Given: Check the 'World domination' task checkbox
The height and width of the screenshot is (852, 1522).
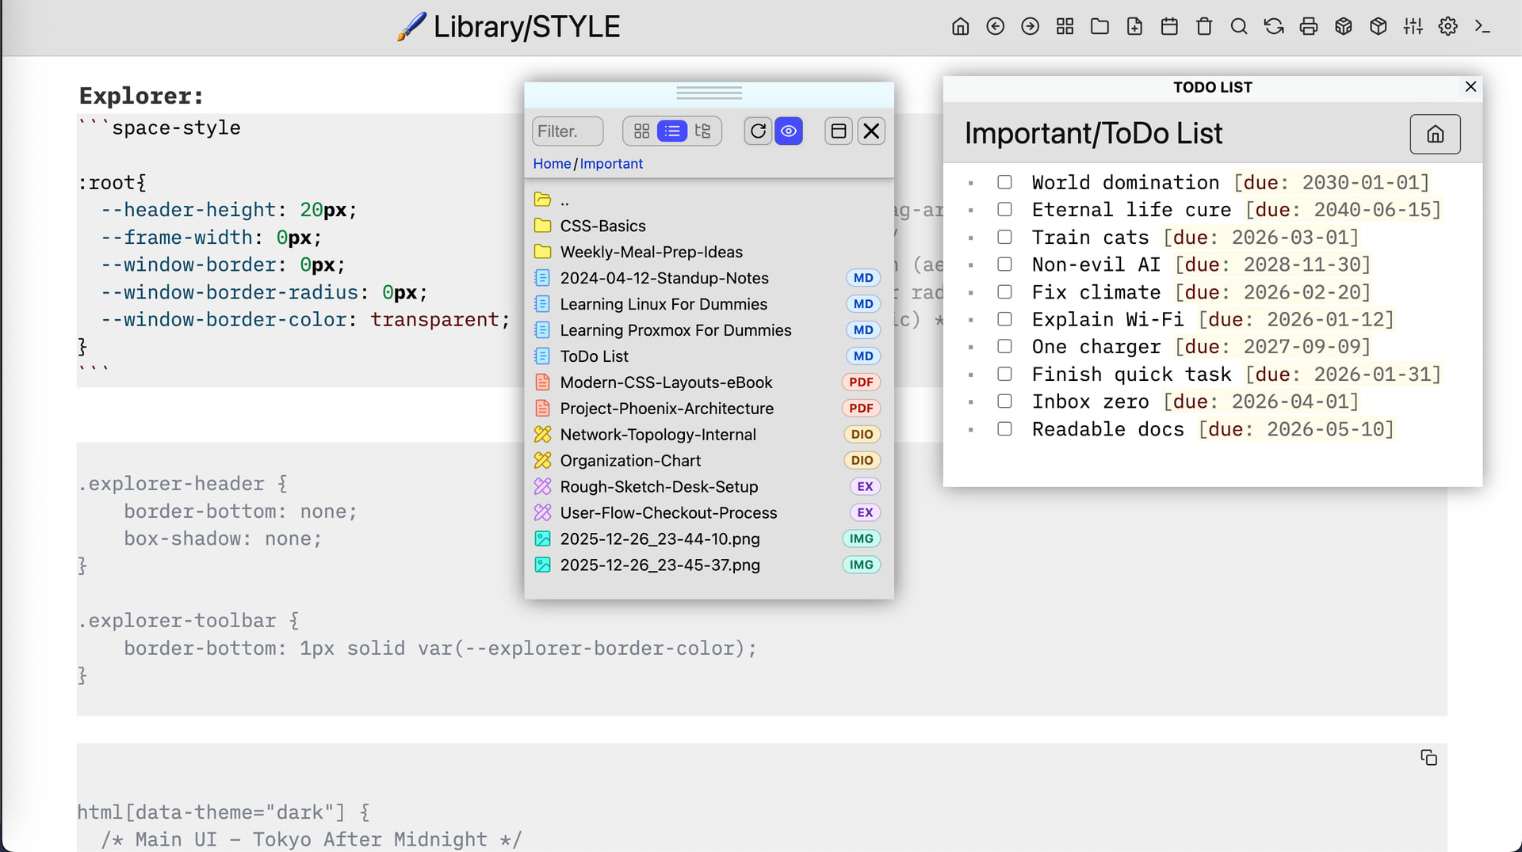Looking at the screenshot, I should click(x=1004, y=182).
